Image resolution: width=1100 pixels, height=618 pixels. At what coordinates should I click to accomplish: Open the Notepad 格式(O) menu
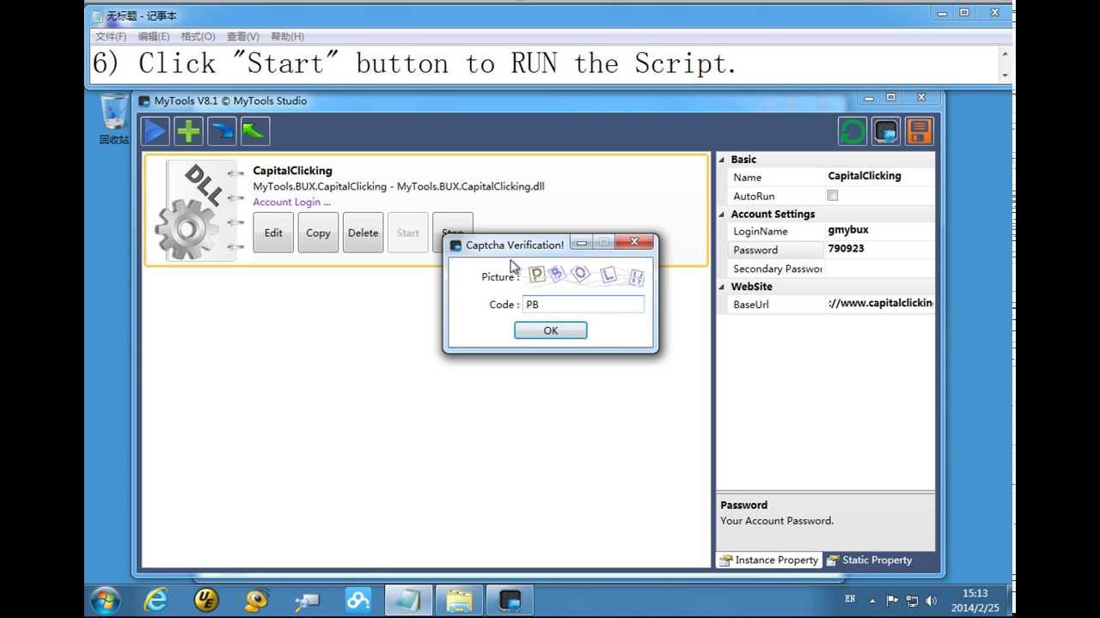point(198,37)
